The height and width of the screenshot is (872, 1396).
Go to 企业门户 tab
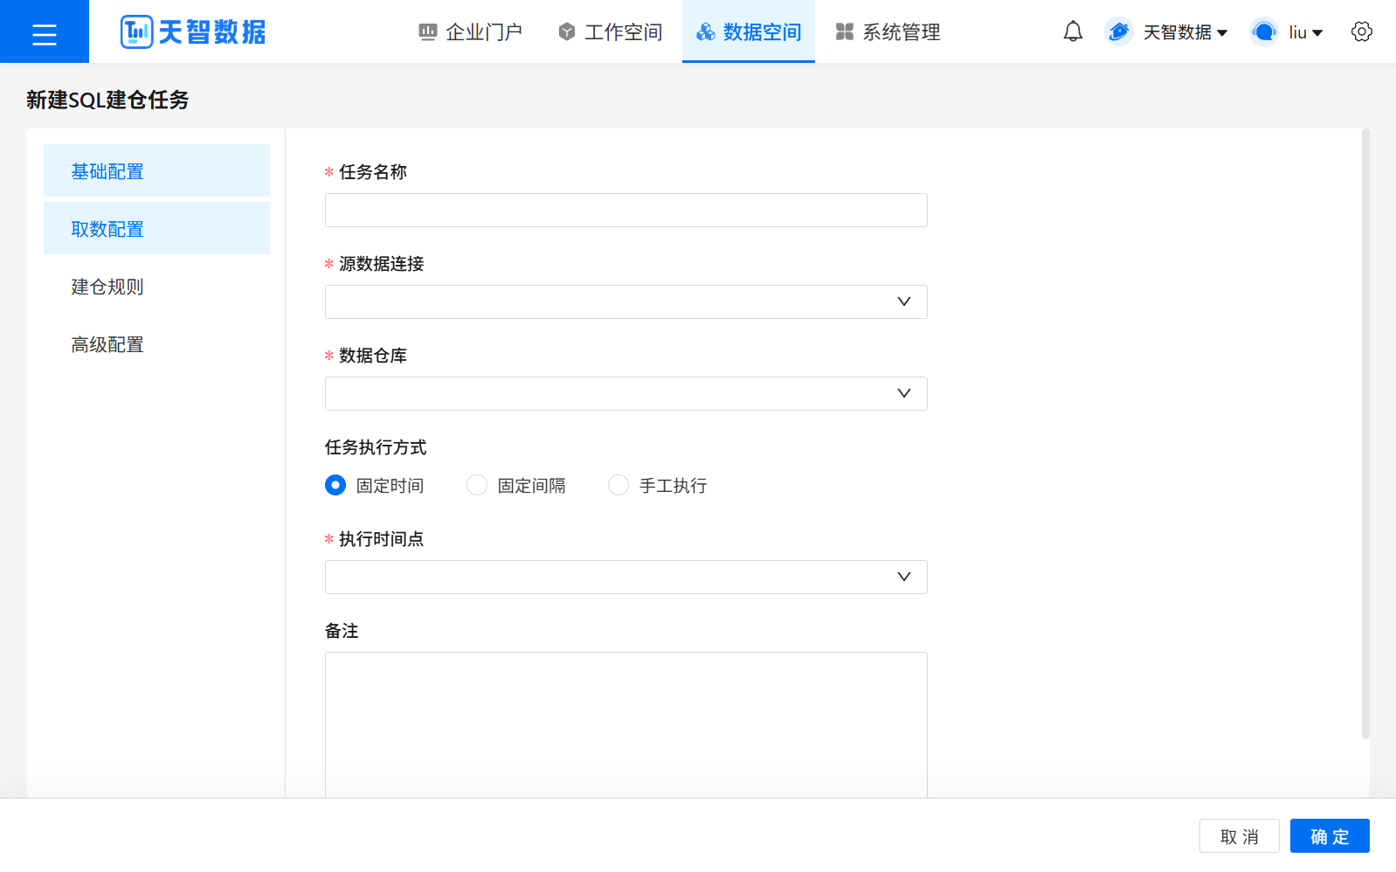pyautogui.click(x=471, y=32)
